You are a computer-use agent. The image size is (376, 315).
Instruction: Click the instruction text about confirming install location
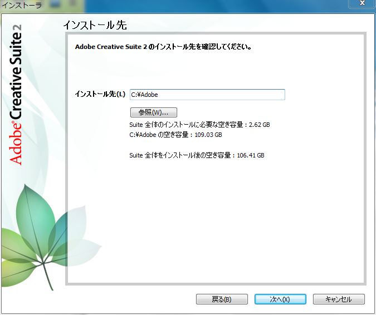pyautogui.click(x=163, y=47)
